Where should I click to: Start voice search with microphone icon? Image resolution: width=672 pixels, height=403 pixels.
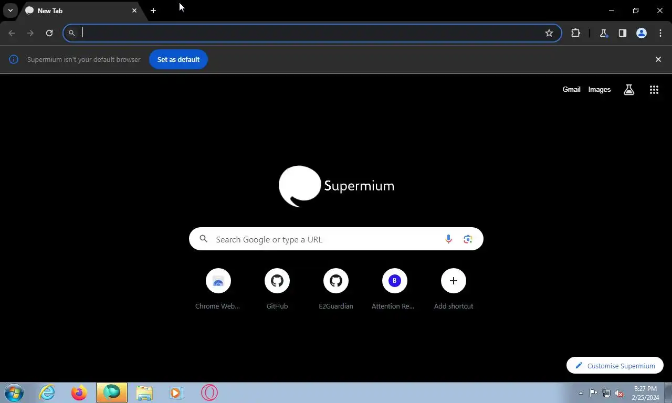point(448,239)
